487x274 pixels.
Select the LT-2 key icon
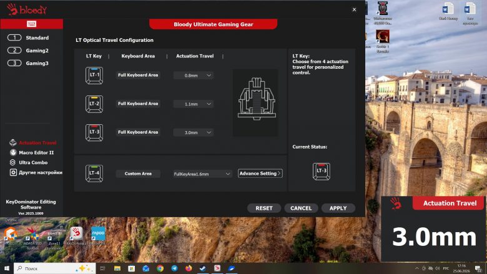pyautogui.click(x=94, y=104)
